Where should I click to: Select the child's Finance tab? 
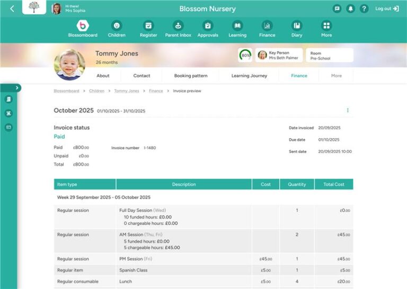(299, 76)
